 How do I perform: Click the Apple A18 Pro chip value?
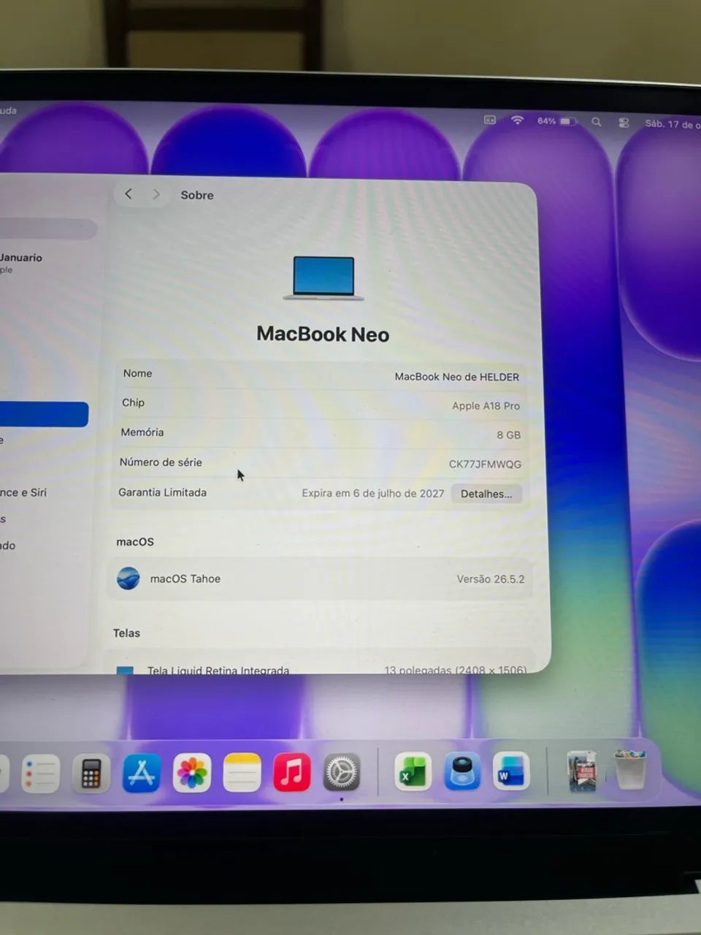click(x=486, y=406)
